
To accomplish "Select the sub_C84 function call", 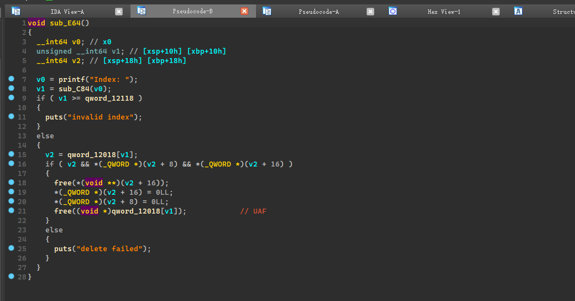I will (74, 89).
